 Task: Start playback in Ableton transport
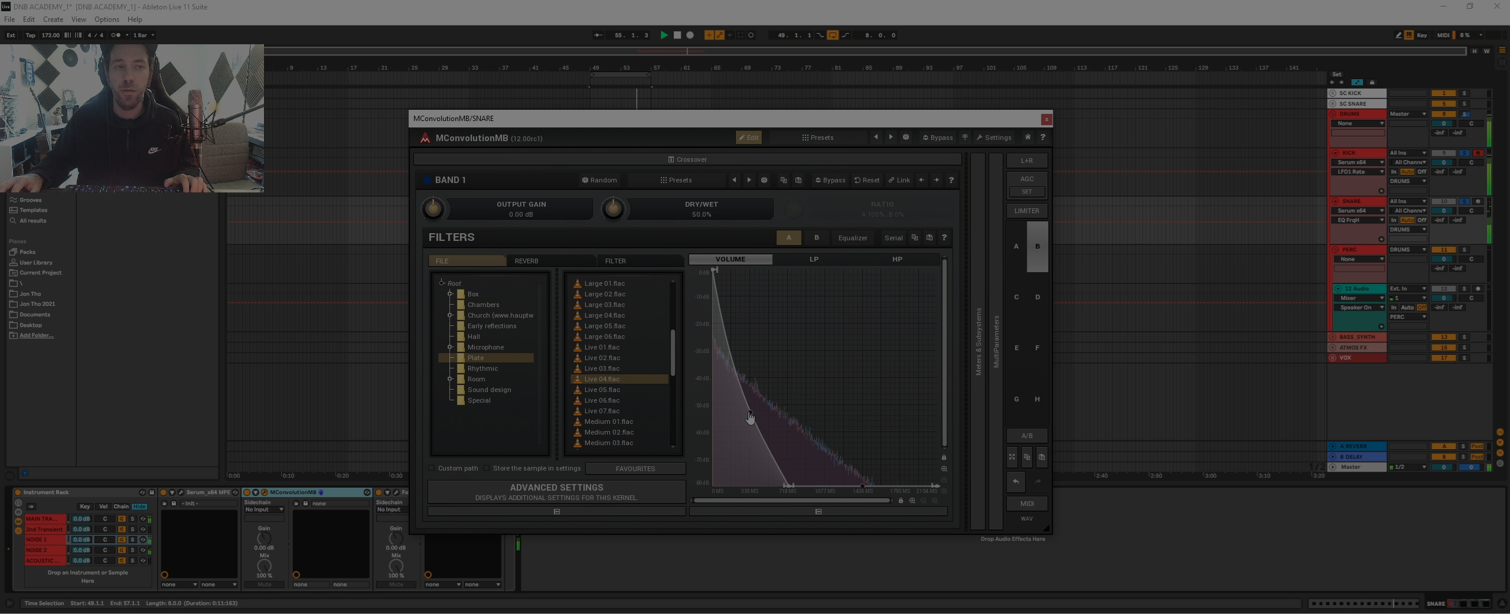tap(664, 35)
